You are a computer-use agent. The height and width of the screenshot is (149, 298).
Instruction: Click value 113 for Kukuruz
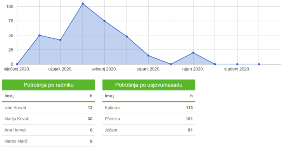(189, 108)
